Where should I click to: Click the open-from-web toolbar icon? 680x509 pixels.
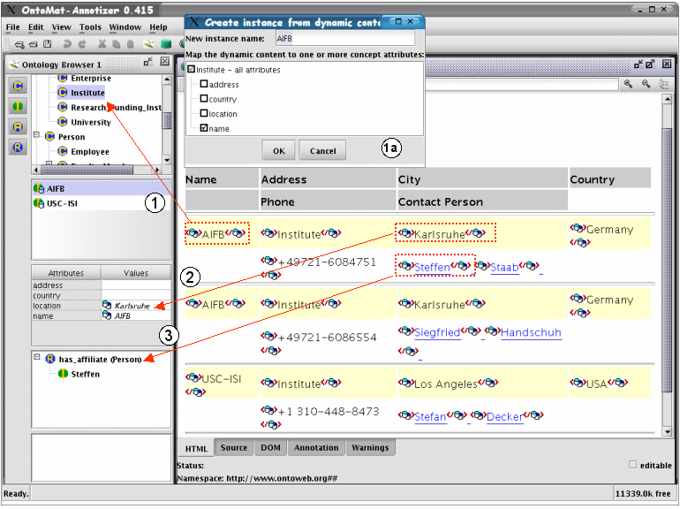pyautogui.click(x=19, y=44)
